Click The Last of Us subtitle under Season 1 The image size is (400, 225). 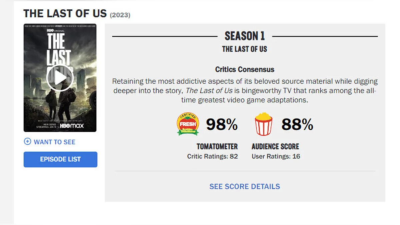[x=245, y=49]
